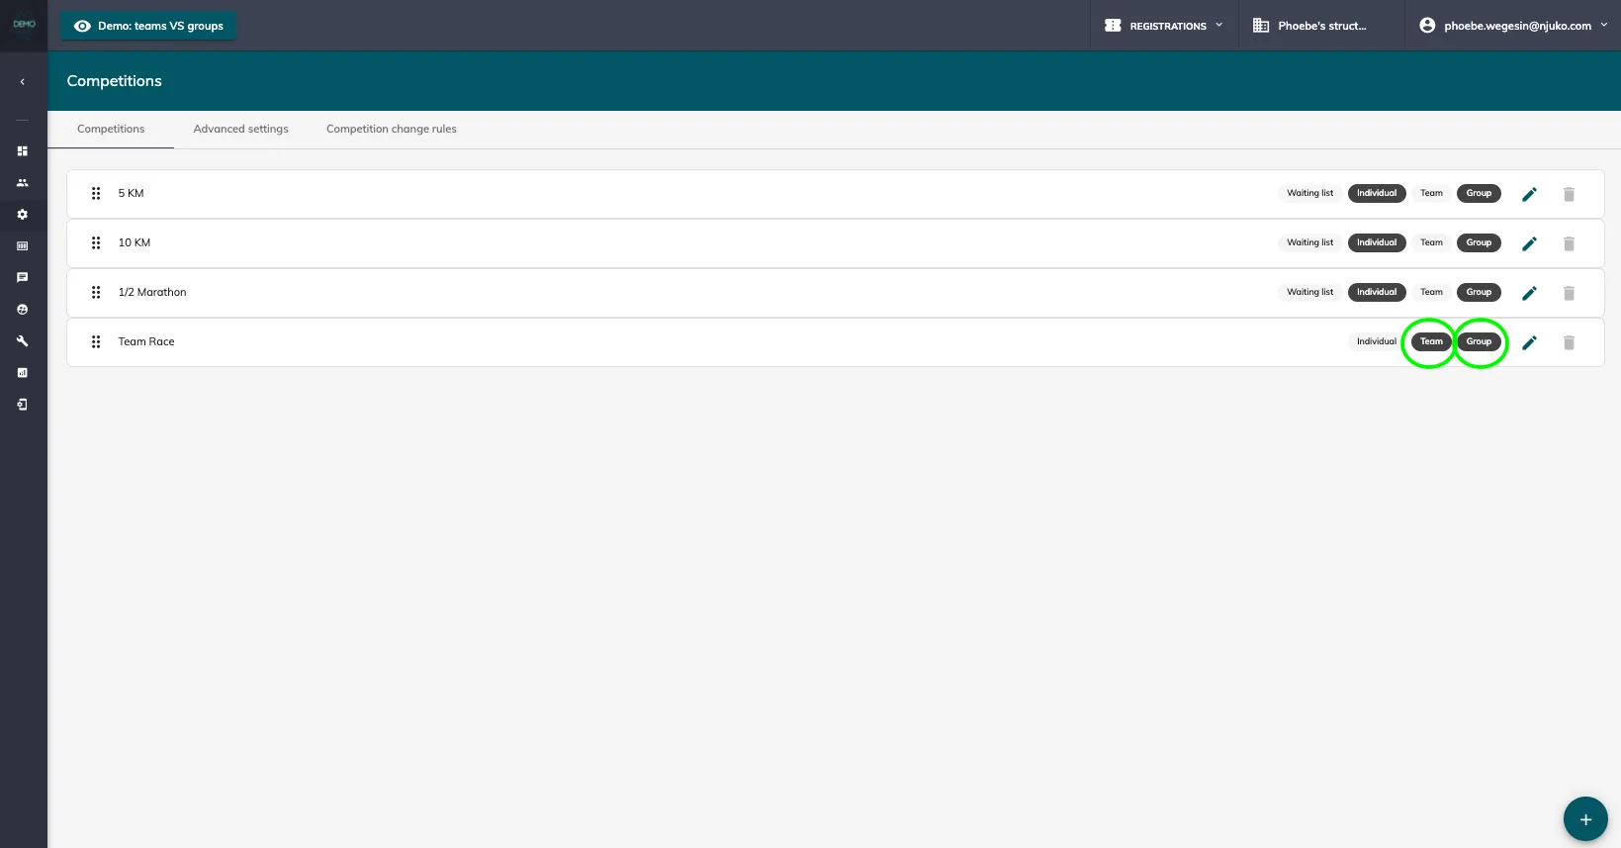Open the chat message icon in sidebar
1621x848 pixels.
[22, 278]
